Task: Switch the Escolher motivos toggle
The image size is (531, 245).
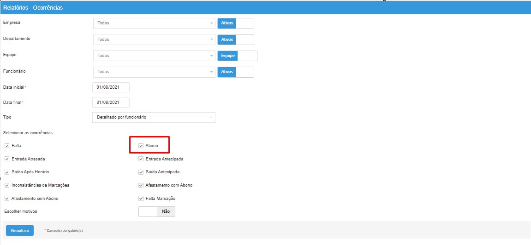Action: click(157, 211)
